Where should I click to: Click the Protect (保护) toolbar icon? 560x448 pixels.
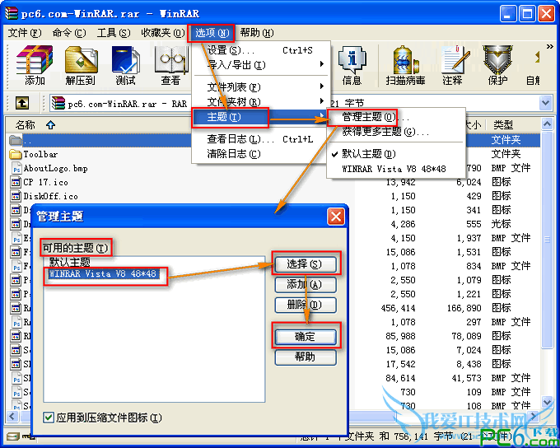(x=497, y=65)
